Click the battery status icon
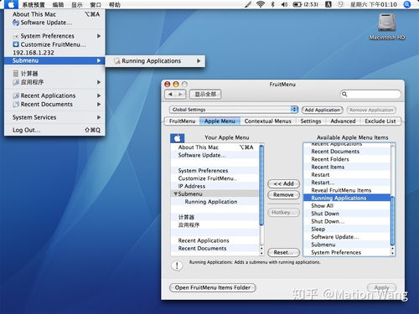 pos(297,4)
